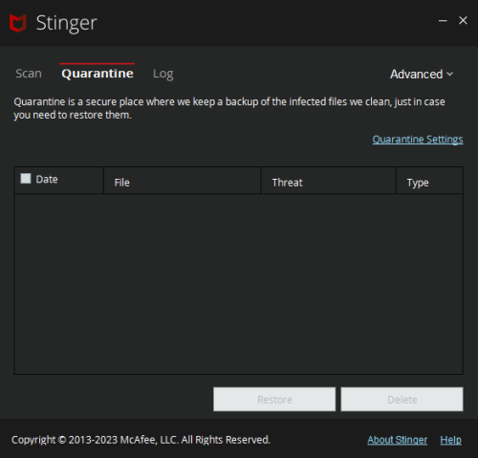Image resolution: width=478 pixels, height=458 pixels.
Task: Click the Stinger title text
Action: [66, 24]
